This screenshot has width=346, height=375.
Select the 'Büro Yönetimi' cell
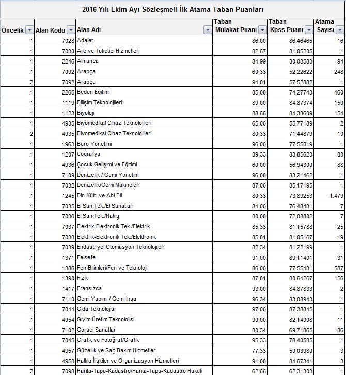tap(144, 144)
